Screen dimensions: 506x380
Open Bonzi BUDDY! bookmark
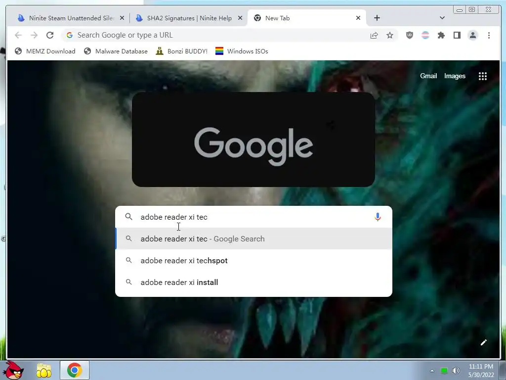182,51
